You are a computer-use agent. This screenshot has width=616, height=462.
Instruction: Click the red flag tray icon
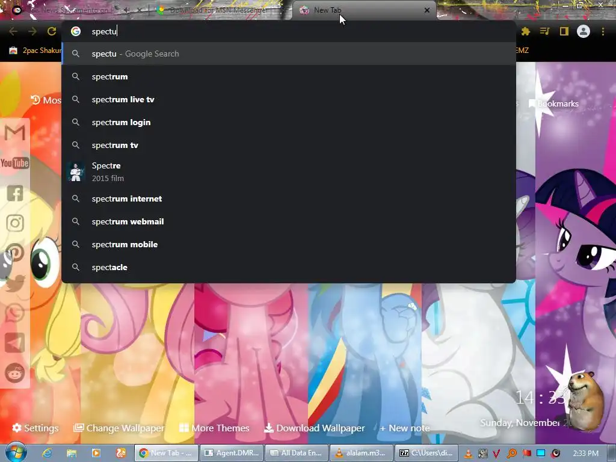pyautogui.click(x=527, y=454)
